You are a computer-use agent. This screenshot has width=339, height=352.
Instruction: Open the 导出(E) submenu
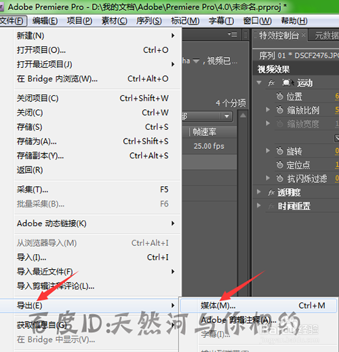coord(90,306)
